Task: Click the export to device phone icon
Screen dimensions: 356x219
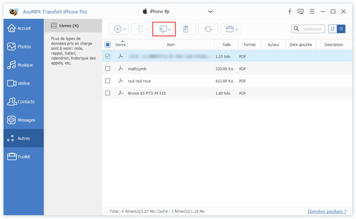Action: (x=140, y=29)
